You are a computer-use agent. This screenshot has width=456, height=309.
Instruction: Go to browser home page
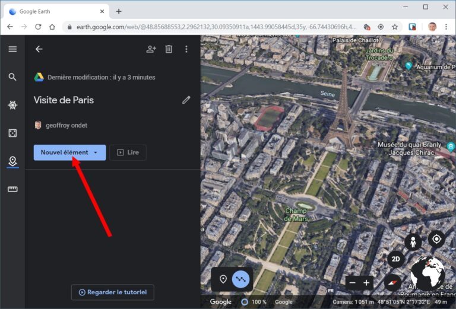(52, 27)
